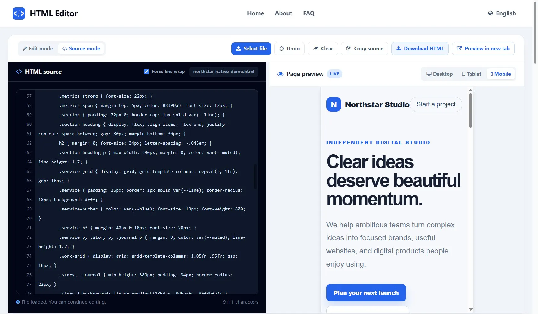Viewport: 538px width, 314px height.
Task: Click the browser page vertical scrollbar
Action: click(535, 33)
